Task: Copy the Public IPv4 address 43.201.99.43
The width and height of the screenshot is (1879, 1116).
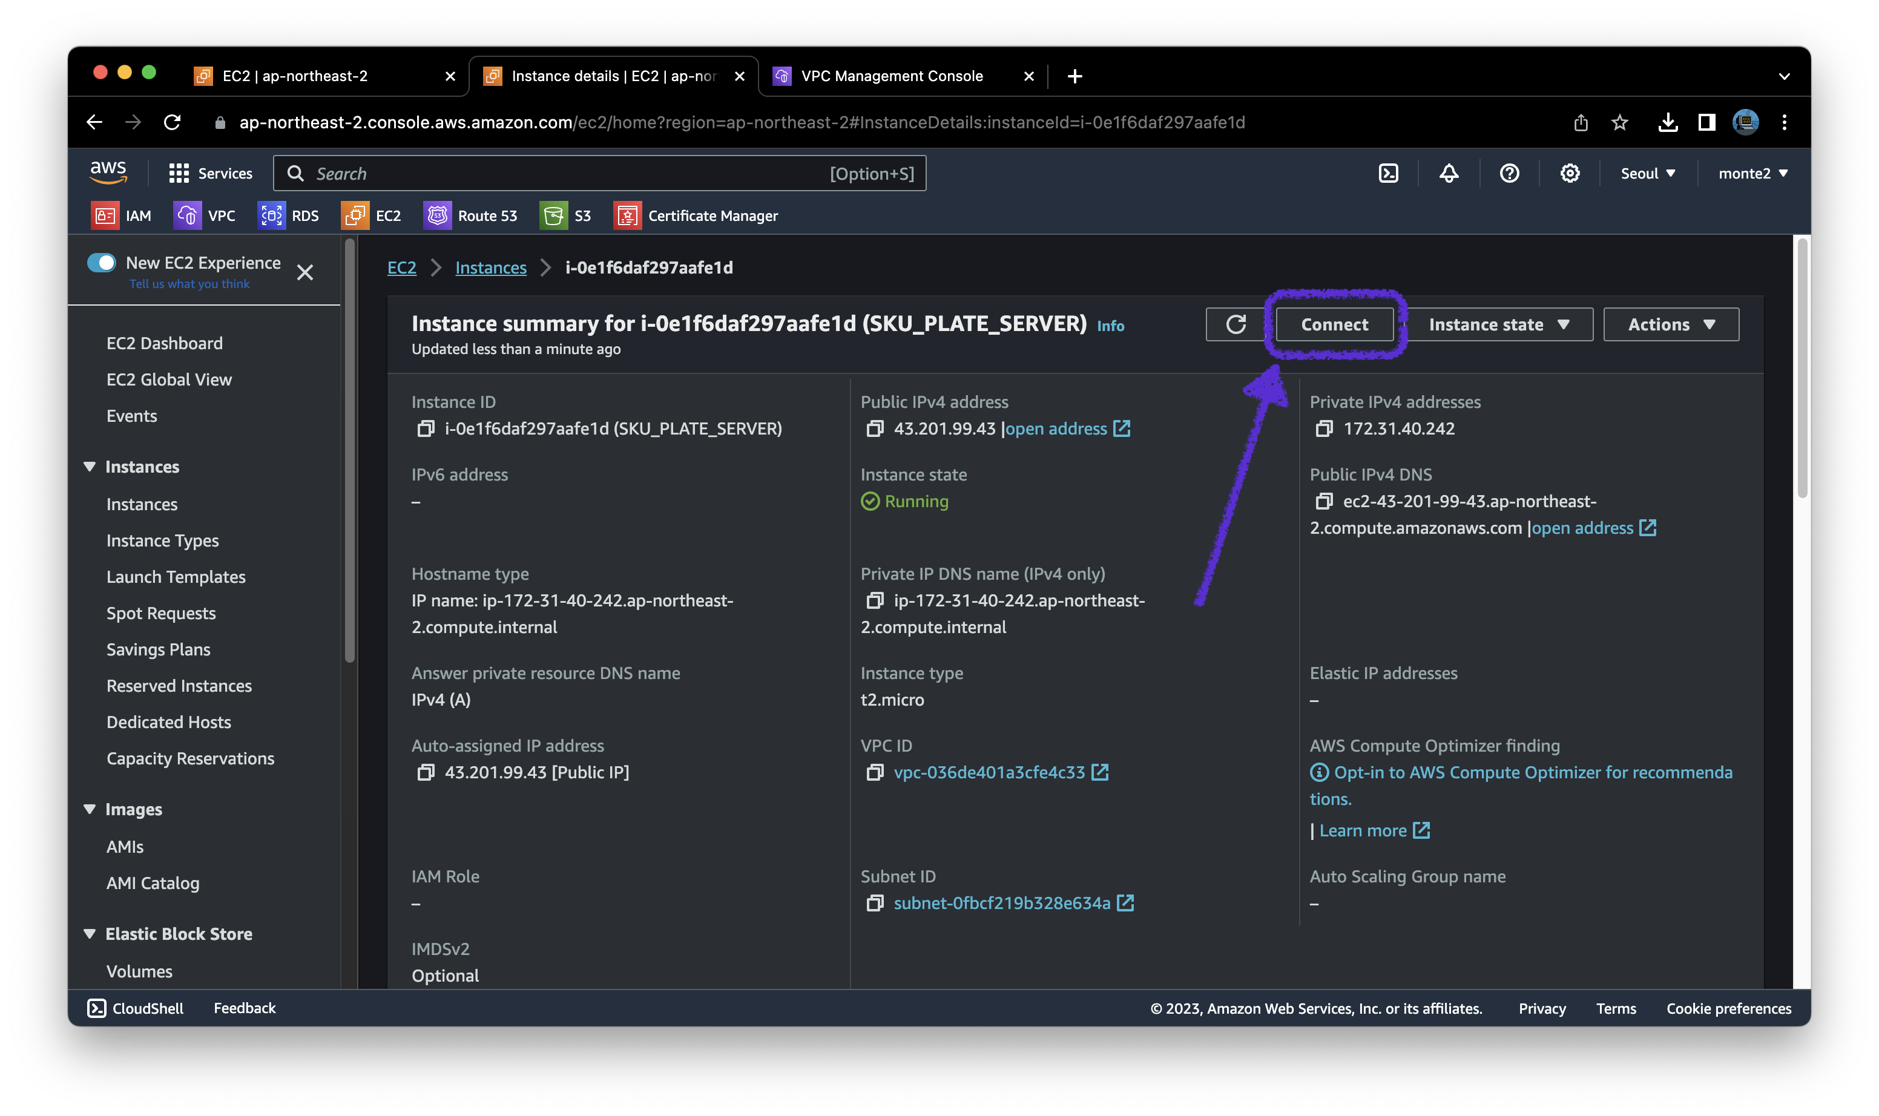Action: click(874, 428)
